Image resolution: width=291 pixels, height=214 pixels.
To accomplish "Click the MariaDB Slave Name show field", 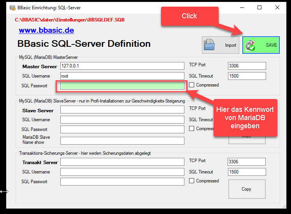I will point(122,141).
